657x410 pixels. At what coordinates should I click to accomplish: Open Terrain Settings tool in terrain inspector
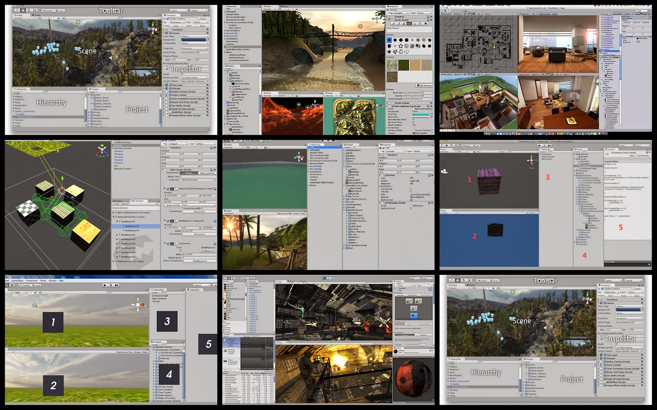[x=426, y=24]
